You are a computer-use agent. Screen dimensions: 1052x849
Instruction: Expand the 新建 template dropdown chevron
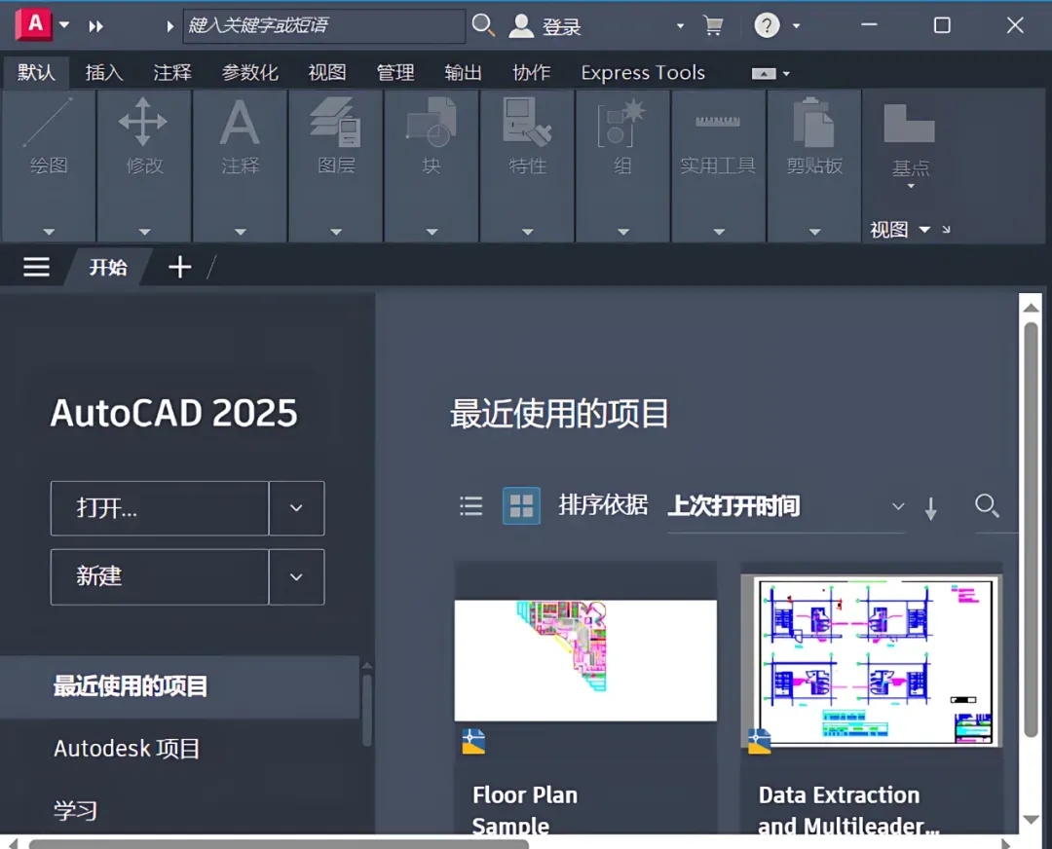point(296,576)
